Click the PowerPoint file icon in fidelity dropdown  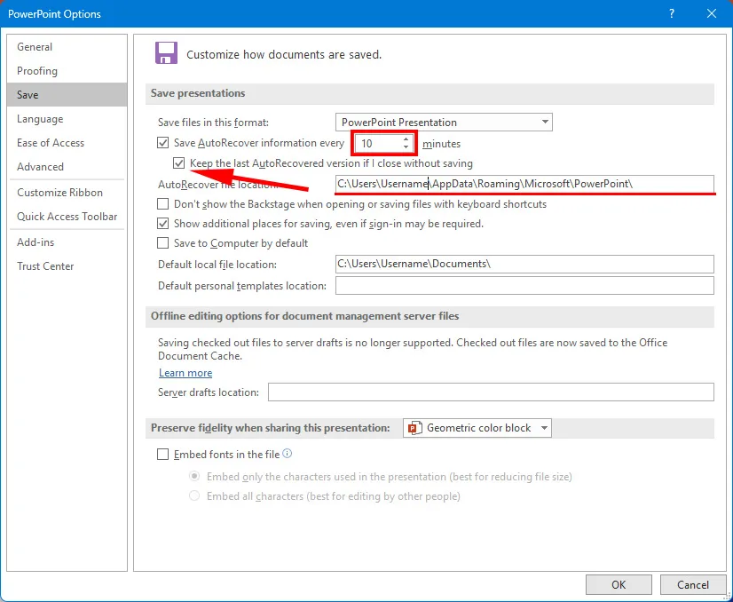pyautogui.click(x=414, y=428)
